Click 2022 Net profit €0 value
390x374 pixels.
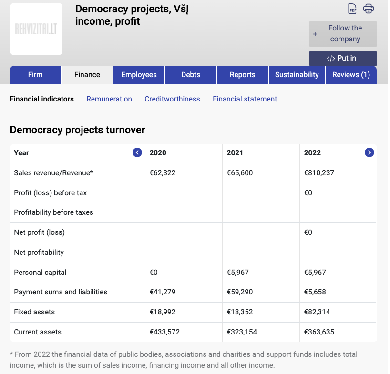click(308, 232)
